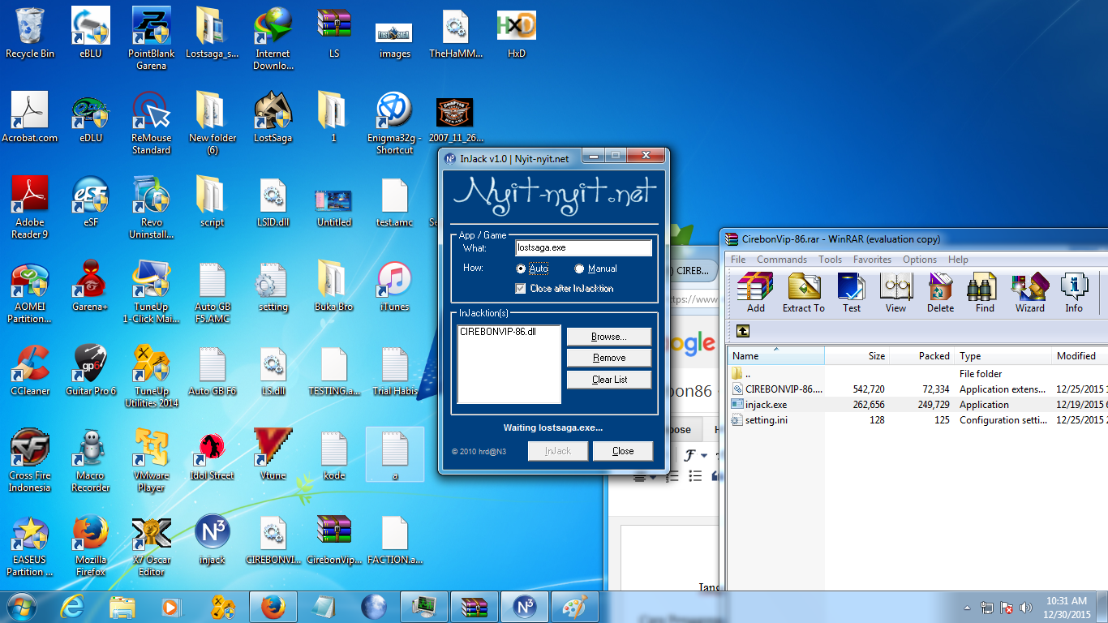Viewport: 1108px width, 623px height.
Task: Click the Close button at InJack's bottom
Action: 623,451
